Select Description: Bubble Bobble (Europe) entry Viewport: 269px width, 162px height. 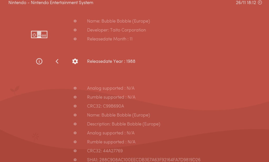point(123,124)
